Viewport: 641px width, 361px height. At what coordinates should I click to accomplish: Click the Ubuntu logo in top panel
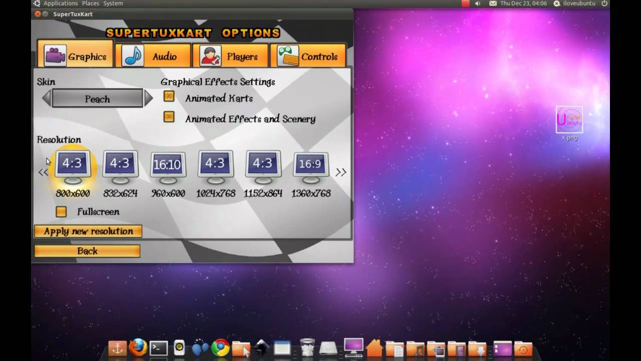pos(37,4)
